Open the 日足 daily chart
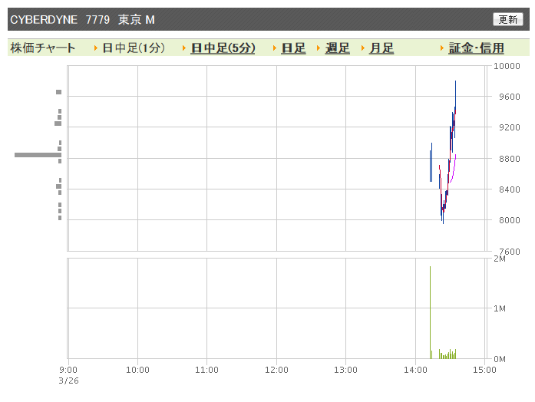 [293, 48]
